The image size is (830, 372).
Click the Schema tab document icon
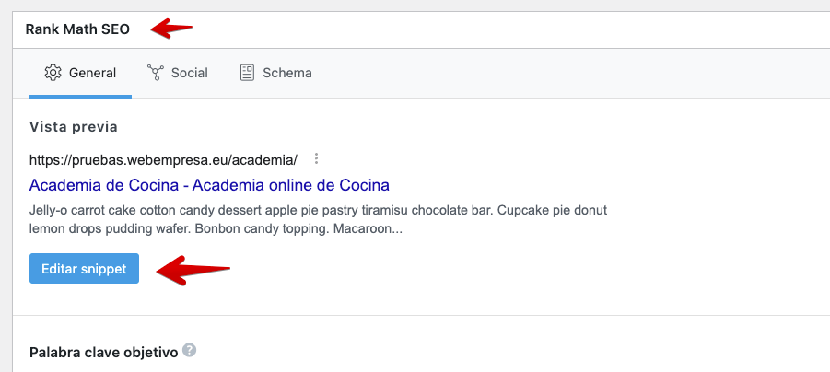coord(247,73)
